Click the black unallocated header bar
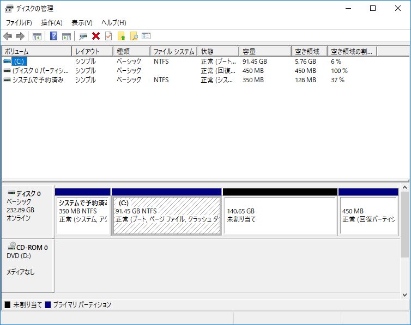The width and height of the screenshot is (411, 325). (280, 192)
